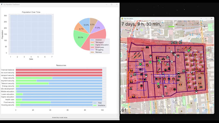This screenshot has width=219, height=123.
Task: Click the counter 61 at the map's bottom-left
Action: coord(124,110)
